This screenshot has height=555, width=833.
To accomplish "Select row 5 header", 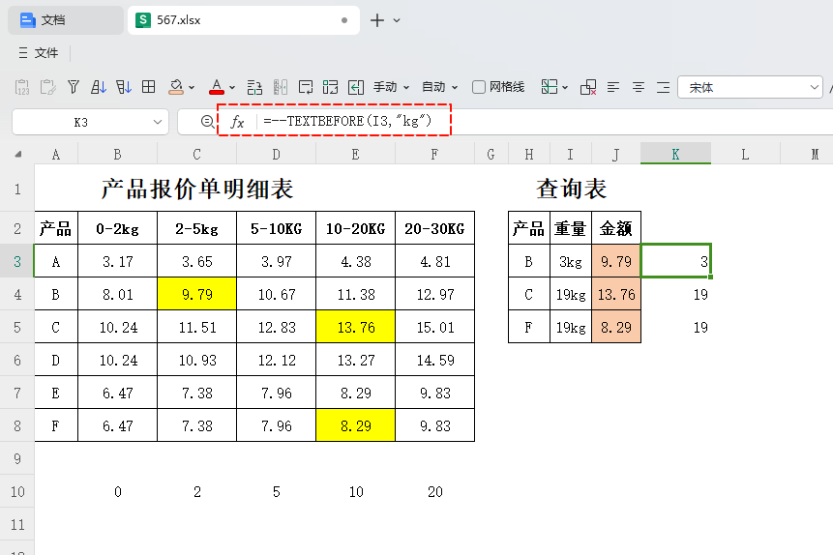I will click(x=17, y=327).
